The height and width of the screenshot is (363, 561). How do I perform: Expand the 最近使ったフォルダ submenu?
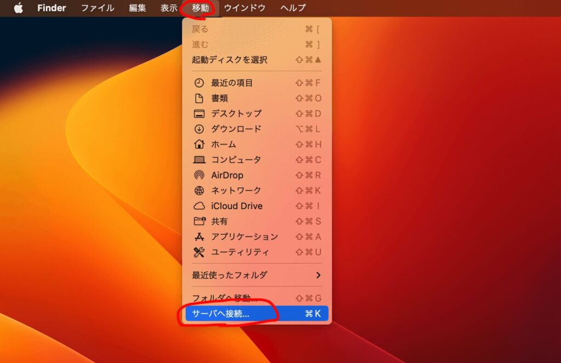(256, 275)
